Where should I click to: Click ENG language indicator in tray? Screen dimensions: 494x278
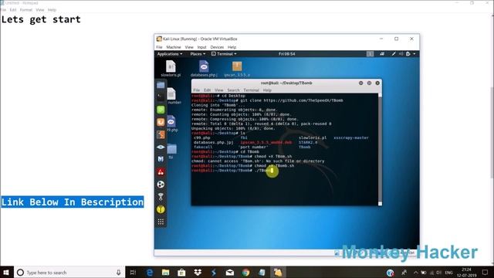click(448, 273)
